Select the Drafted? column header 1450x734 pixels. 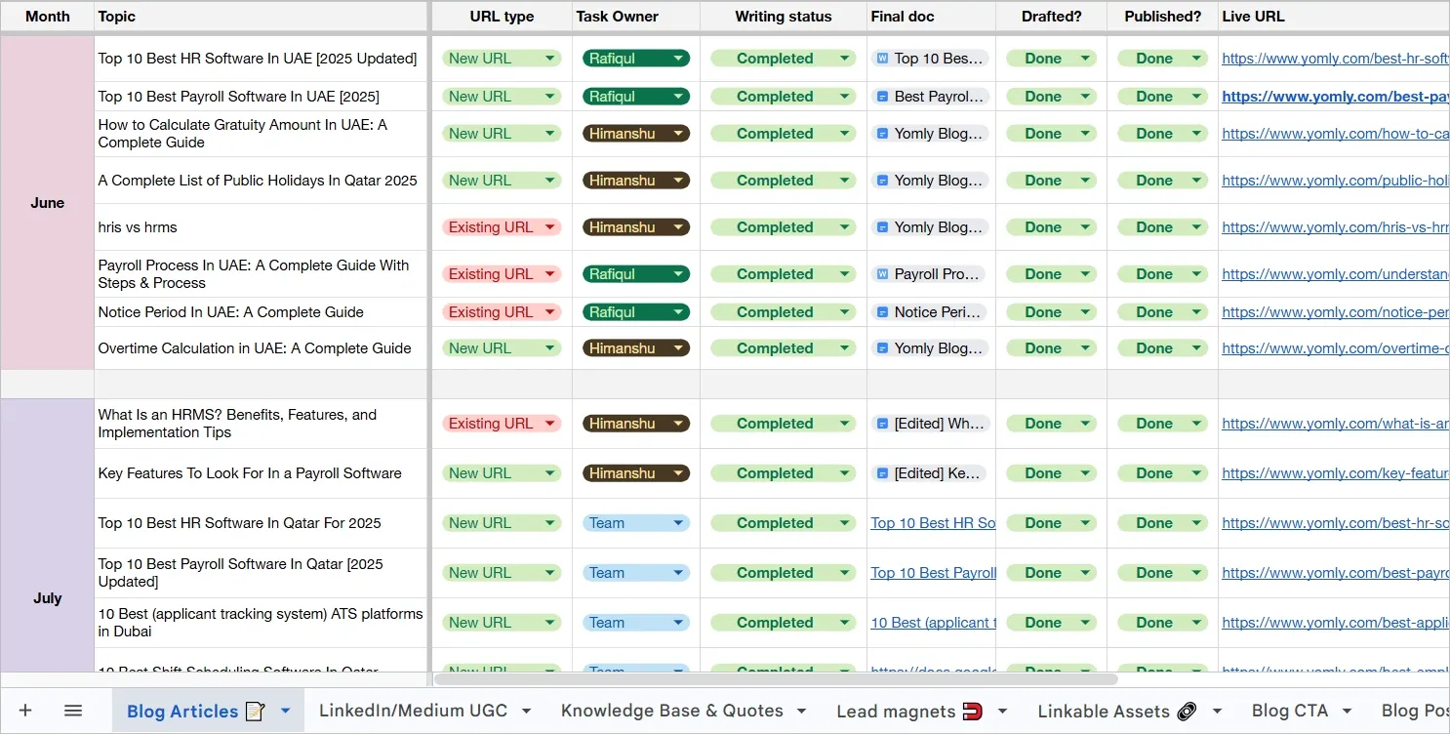pyautogui.click(x=1052, y=17)
